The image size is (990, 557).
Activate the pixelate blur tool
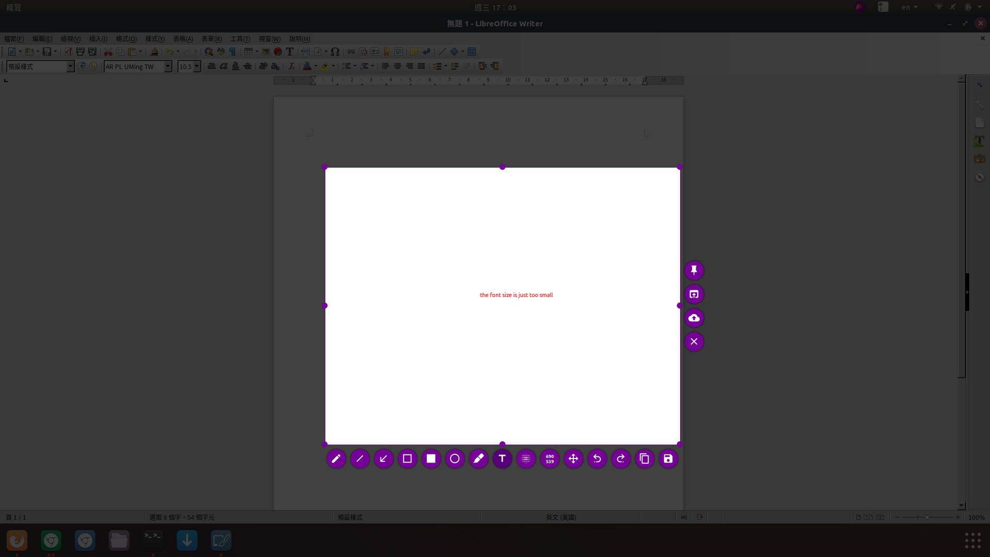coord(526,458)
